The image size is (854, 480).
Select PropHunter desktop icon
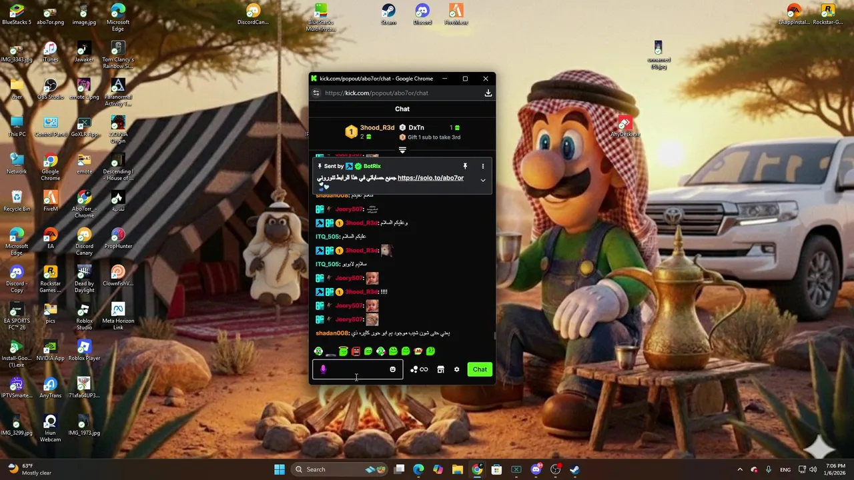(x=118, y=239)
